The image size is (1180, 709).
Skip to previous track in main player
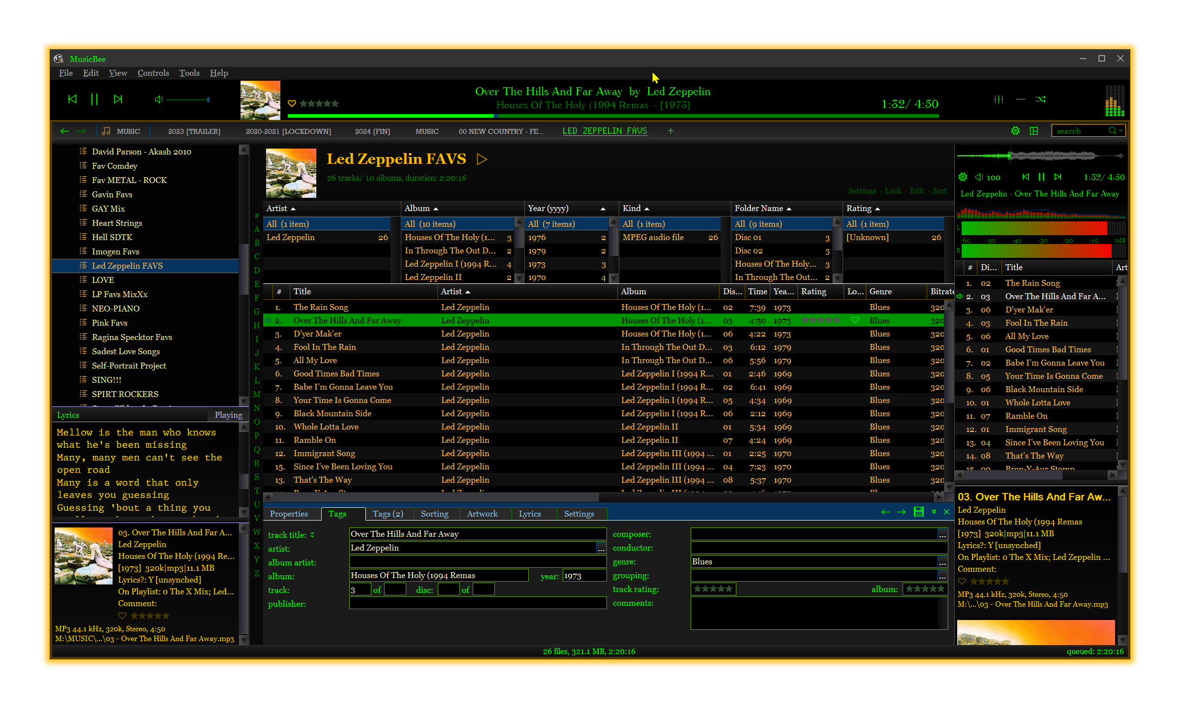[x=72, y=99]
